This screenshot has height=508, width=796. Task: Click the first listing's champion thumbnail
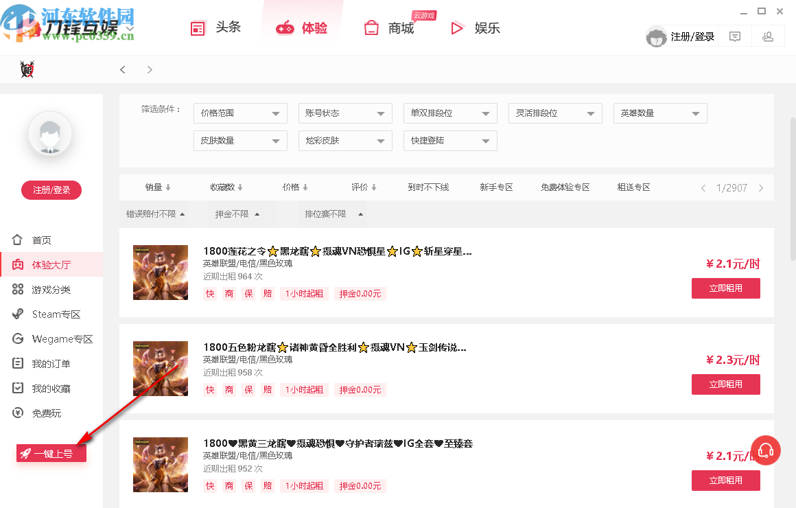[160, 273]
